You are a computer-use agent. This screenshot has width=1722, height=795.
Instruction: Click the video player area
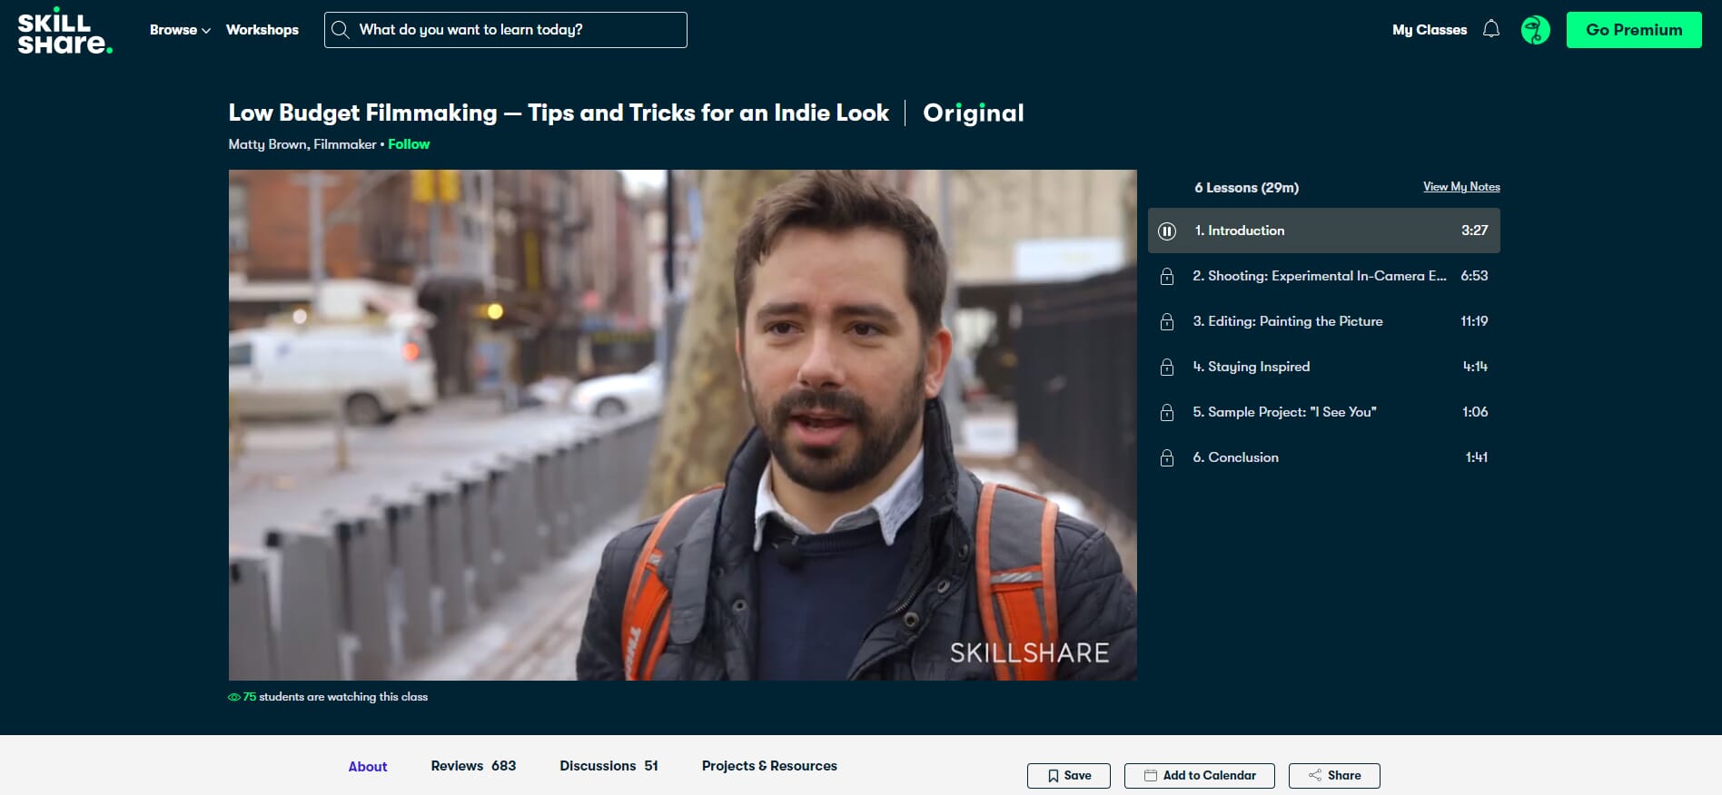click(x=682, y=425)
